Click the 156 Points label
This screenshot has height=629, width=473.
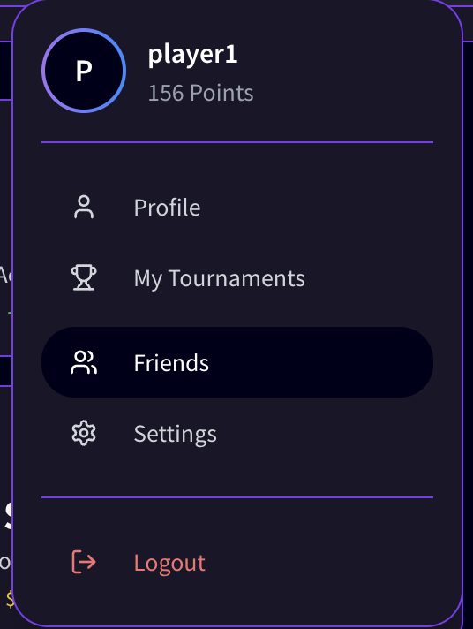[200, 93]
